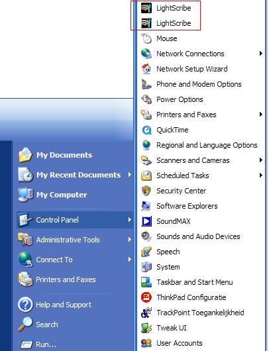This screenshot has width=269, height=351.
Task: Select Control Panel in Start menu
Action: pyautogui.click(x=75, y=220)
